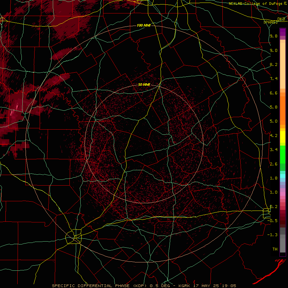Pick the pink segment of the color bar
This screenshot has height=288, width=288.
click(283, 194)
